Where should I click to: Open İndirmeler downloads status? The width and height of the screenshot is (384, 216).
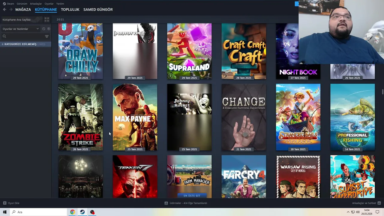186,203
